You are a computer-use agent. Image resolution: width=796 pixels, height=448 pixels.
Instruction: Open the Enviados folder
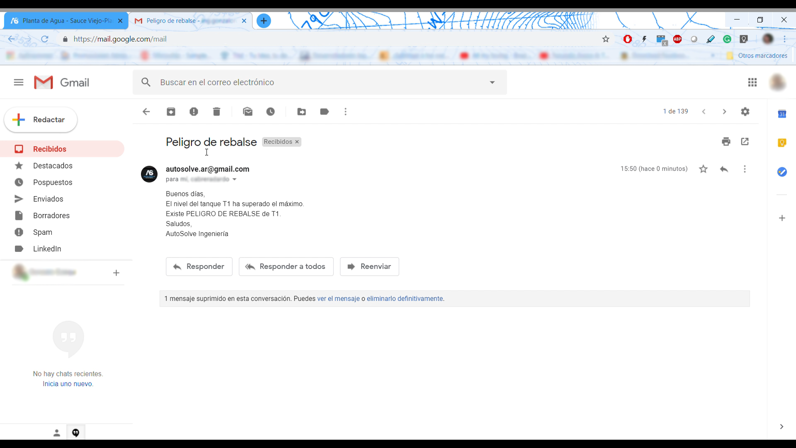(48, 199)
